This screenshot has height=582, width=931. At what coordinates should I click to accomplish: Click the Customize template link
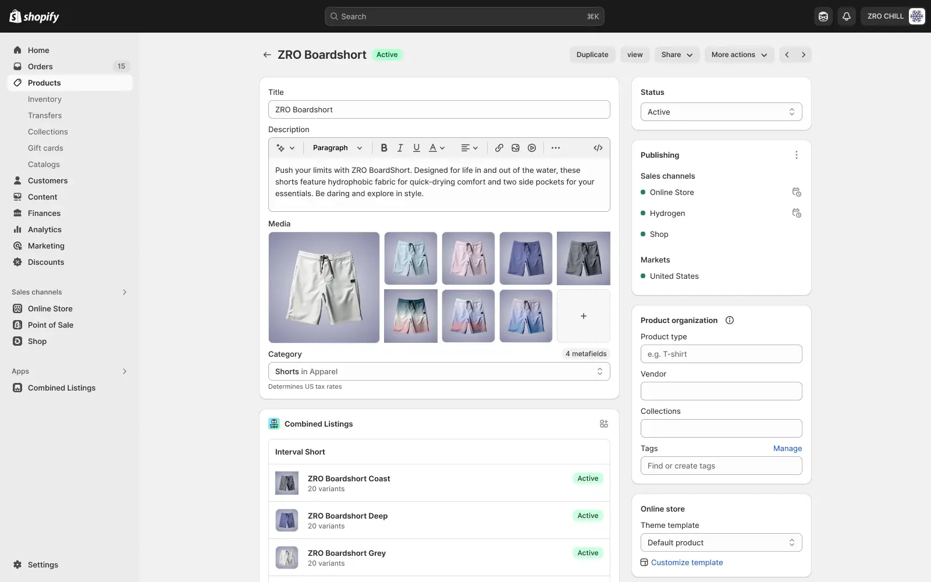[687, 562]
